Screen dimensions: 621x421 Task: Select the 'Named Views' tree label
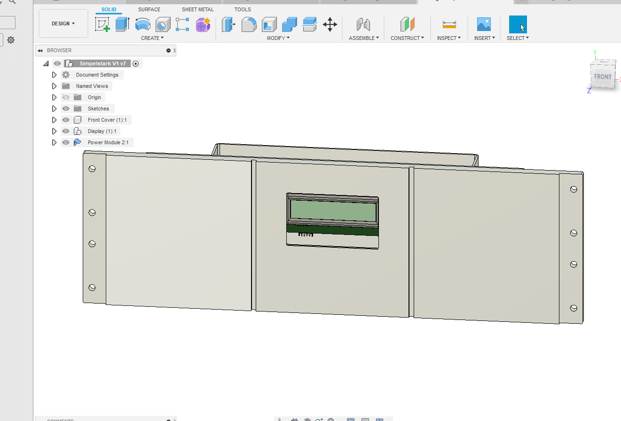click(x=92, y=86)
